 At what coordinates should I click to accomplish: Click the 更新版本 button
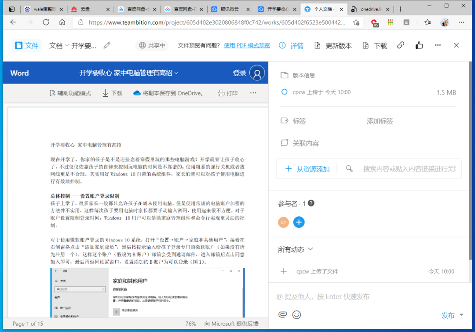333,45
